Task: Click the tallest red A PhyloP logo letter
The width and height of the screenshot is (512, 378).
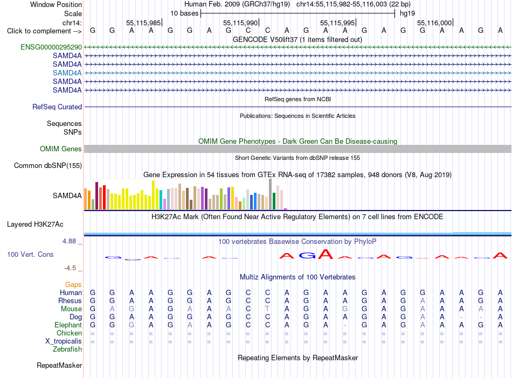Action: [326, 254]
